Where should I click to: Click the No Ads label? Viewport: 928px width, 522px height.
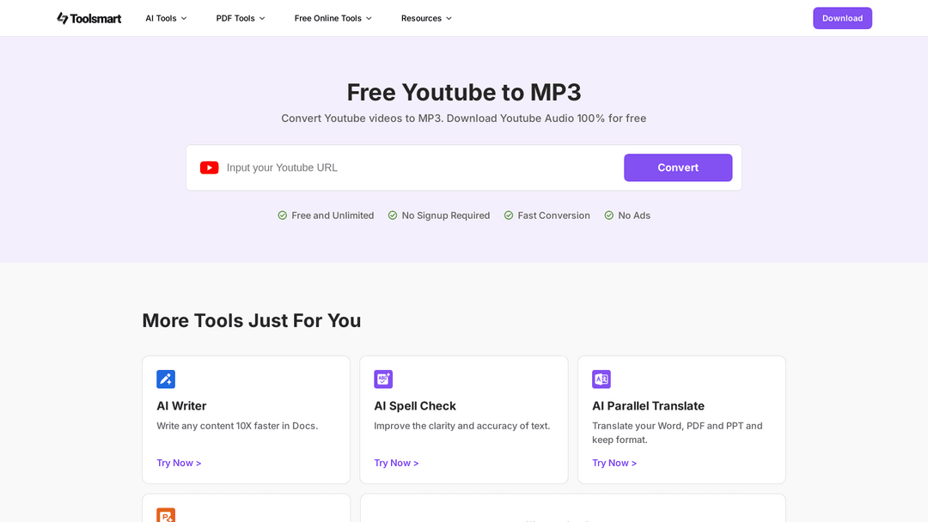(x=634, y=215)
